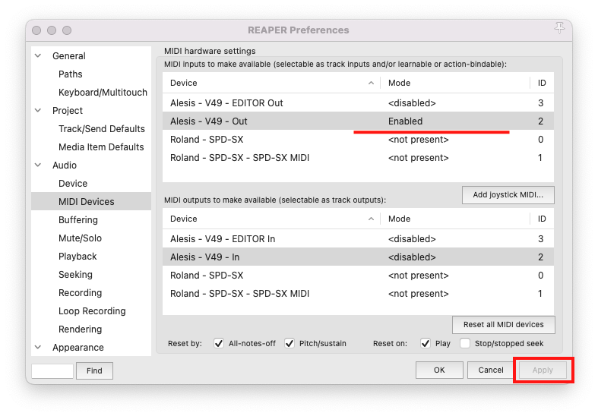Screen dimensions: 598x416
Task: Select input Alesis - V49 - EDITOR Out
Action: 358,102
